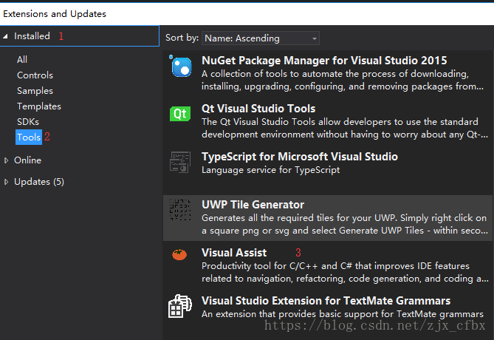Select TypeScript for Microsoft Visual Studio title
Viewport: 494px width, 340px height.
[300, 157]
